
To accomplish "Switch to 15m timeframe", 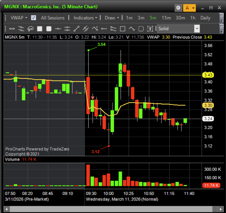I will (x=166, y=18).
